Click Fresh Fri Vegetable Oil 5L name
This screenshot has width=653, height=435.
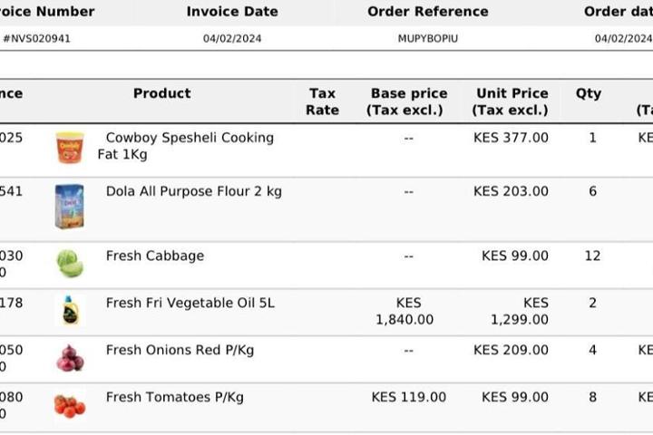tap(190, 303)
